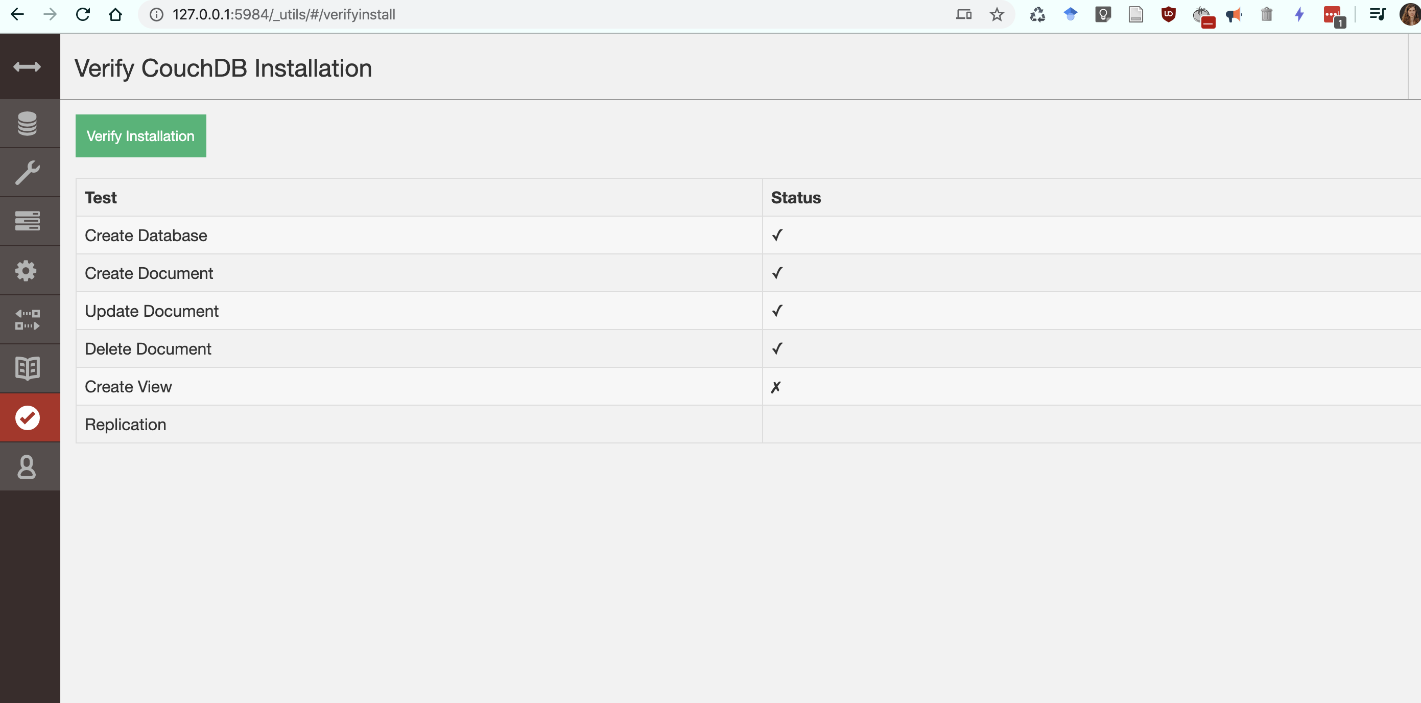This screenshot has width=1421, height=703.
Task: Click the checkmark status for Delete Document
Action: pyautogui.click(x=777, y=349)
